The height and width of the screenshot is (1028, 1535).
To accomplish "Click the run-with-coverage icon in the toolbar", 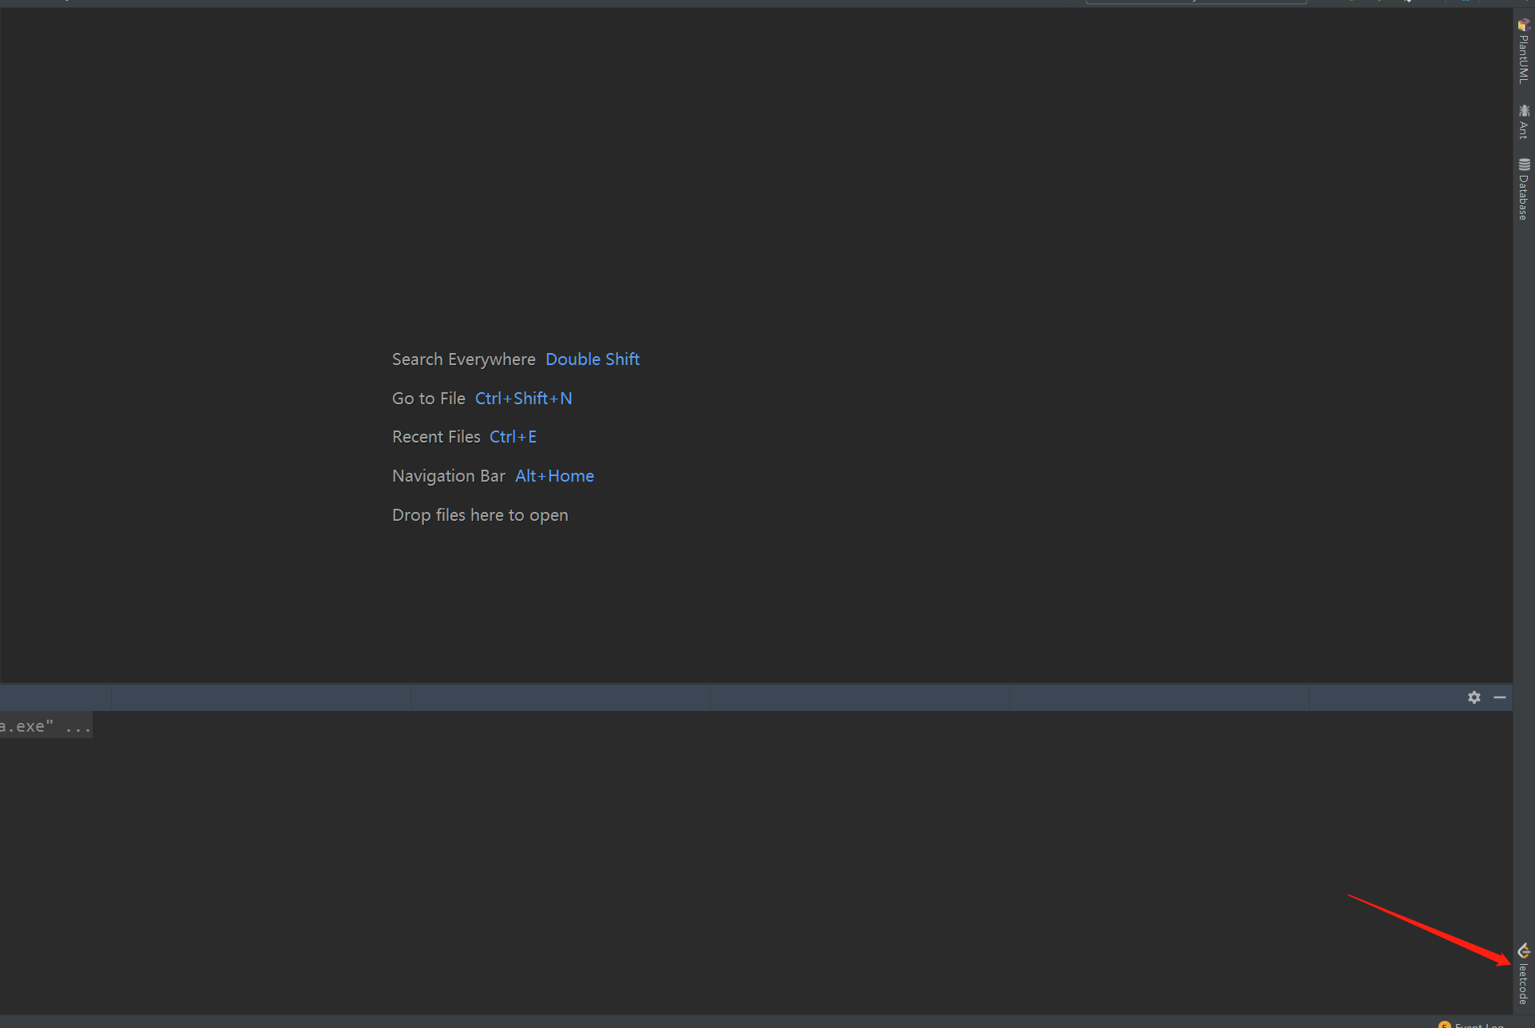I will pyautogui.click(x=1406, y=2).
